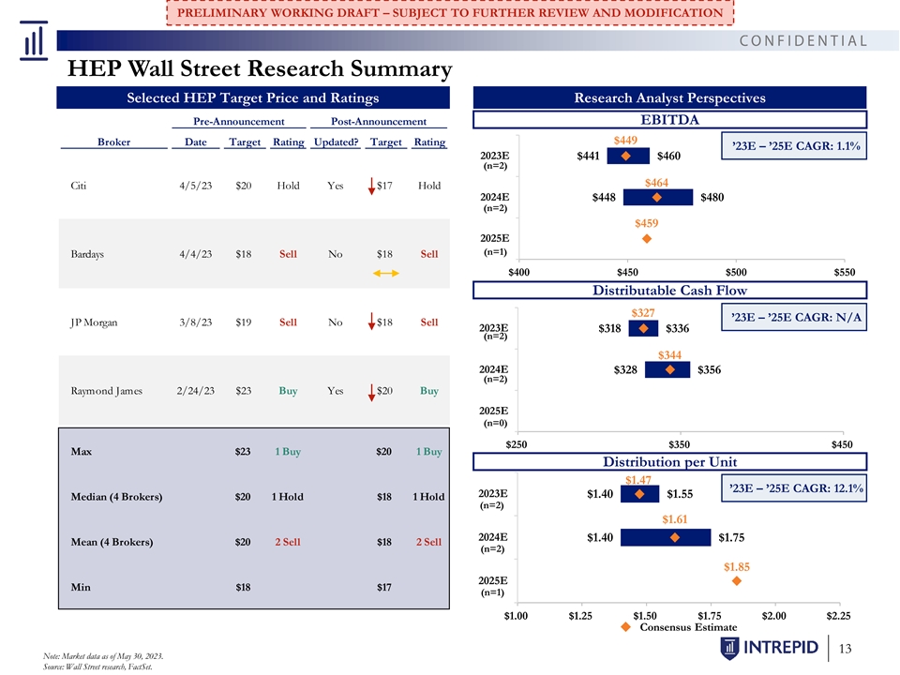The width and height of the screenshot is (900, 675).
Task: Click the bar-chart logo beside the title
Action: [34, 40]
